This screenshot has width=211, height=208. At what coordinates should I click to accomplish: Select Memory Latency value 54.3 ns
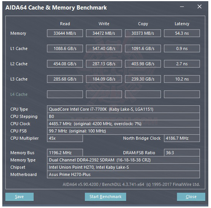tap(182, 33)
